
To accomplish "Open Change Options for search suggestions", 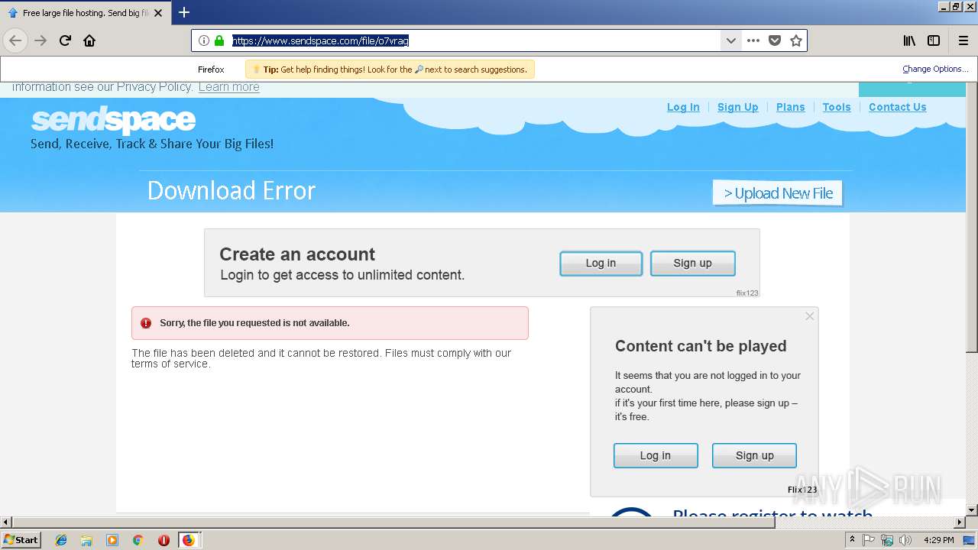I will [x=935, y=69].
